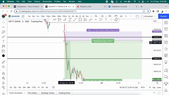Collapse the bottom panel with chevron
Image resolution: width=169 pixels, height=95 pixels.
154,93
